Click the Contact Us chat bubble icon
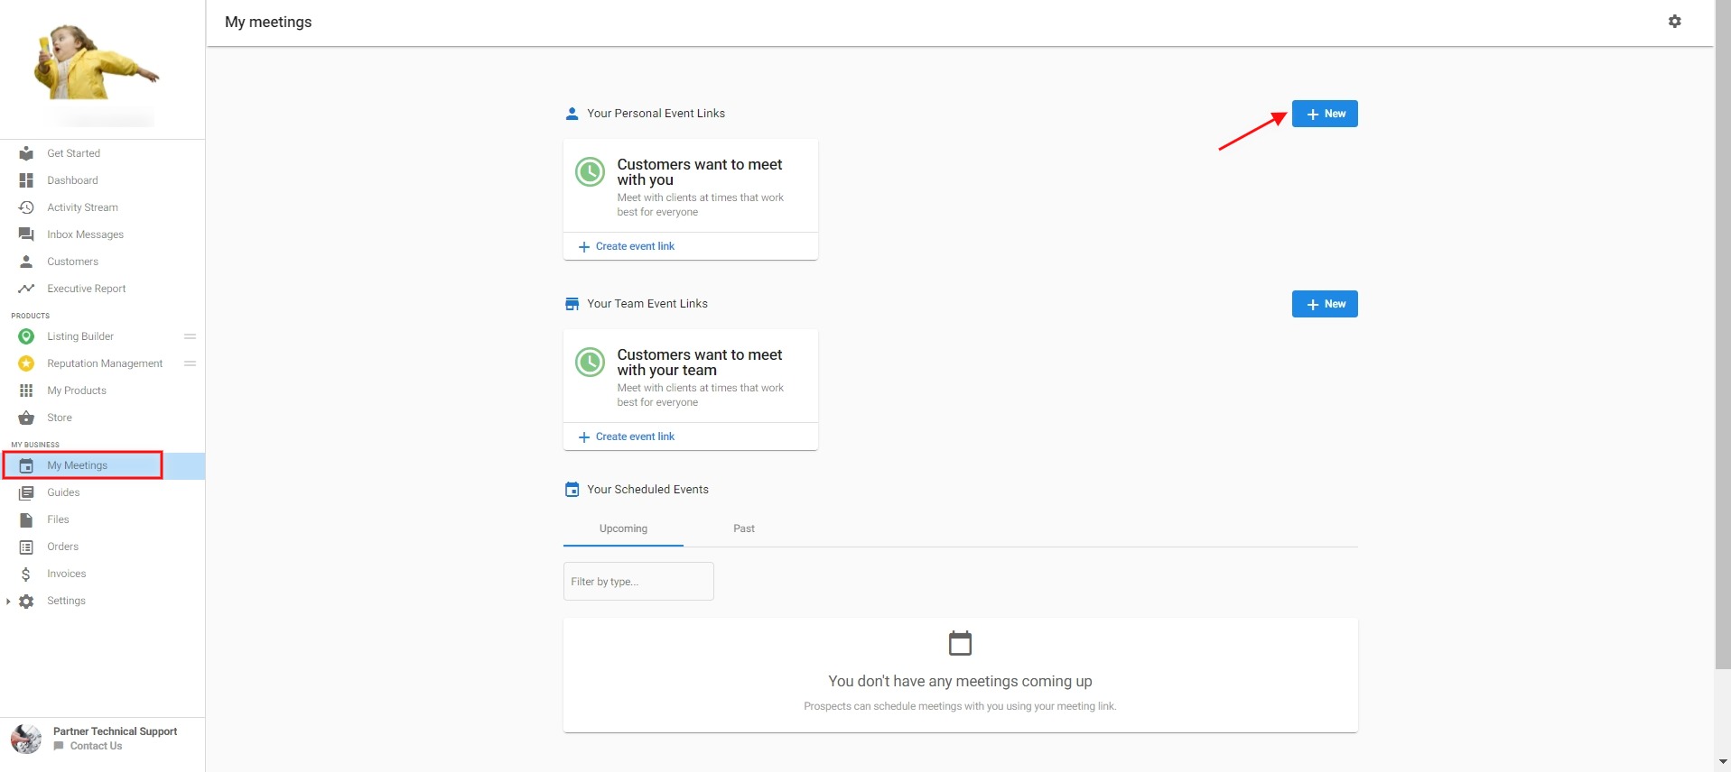Image resolution: width=1731 pixels, height=772 pixels. click(x=59, y=746)
